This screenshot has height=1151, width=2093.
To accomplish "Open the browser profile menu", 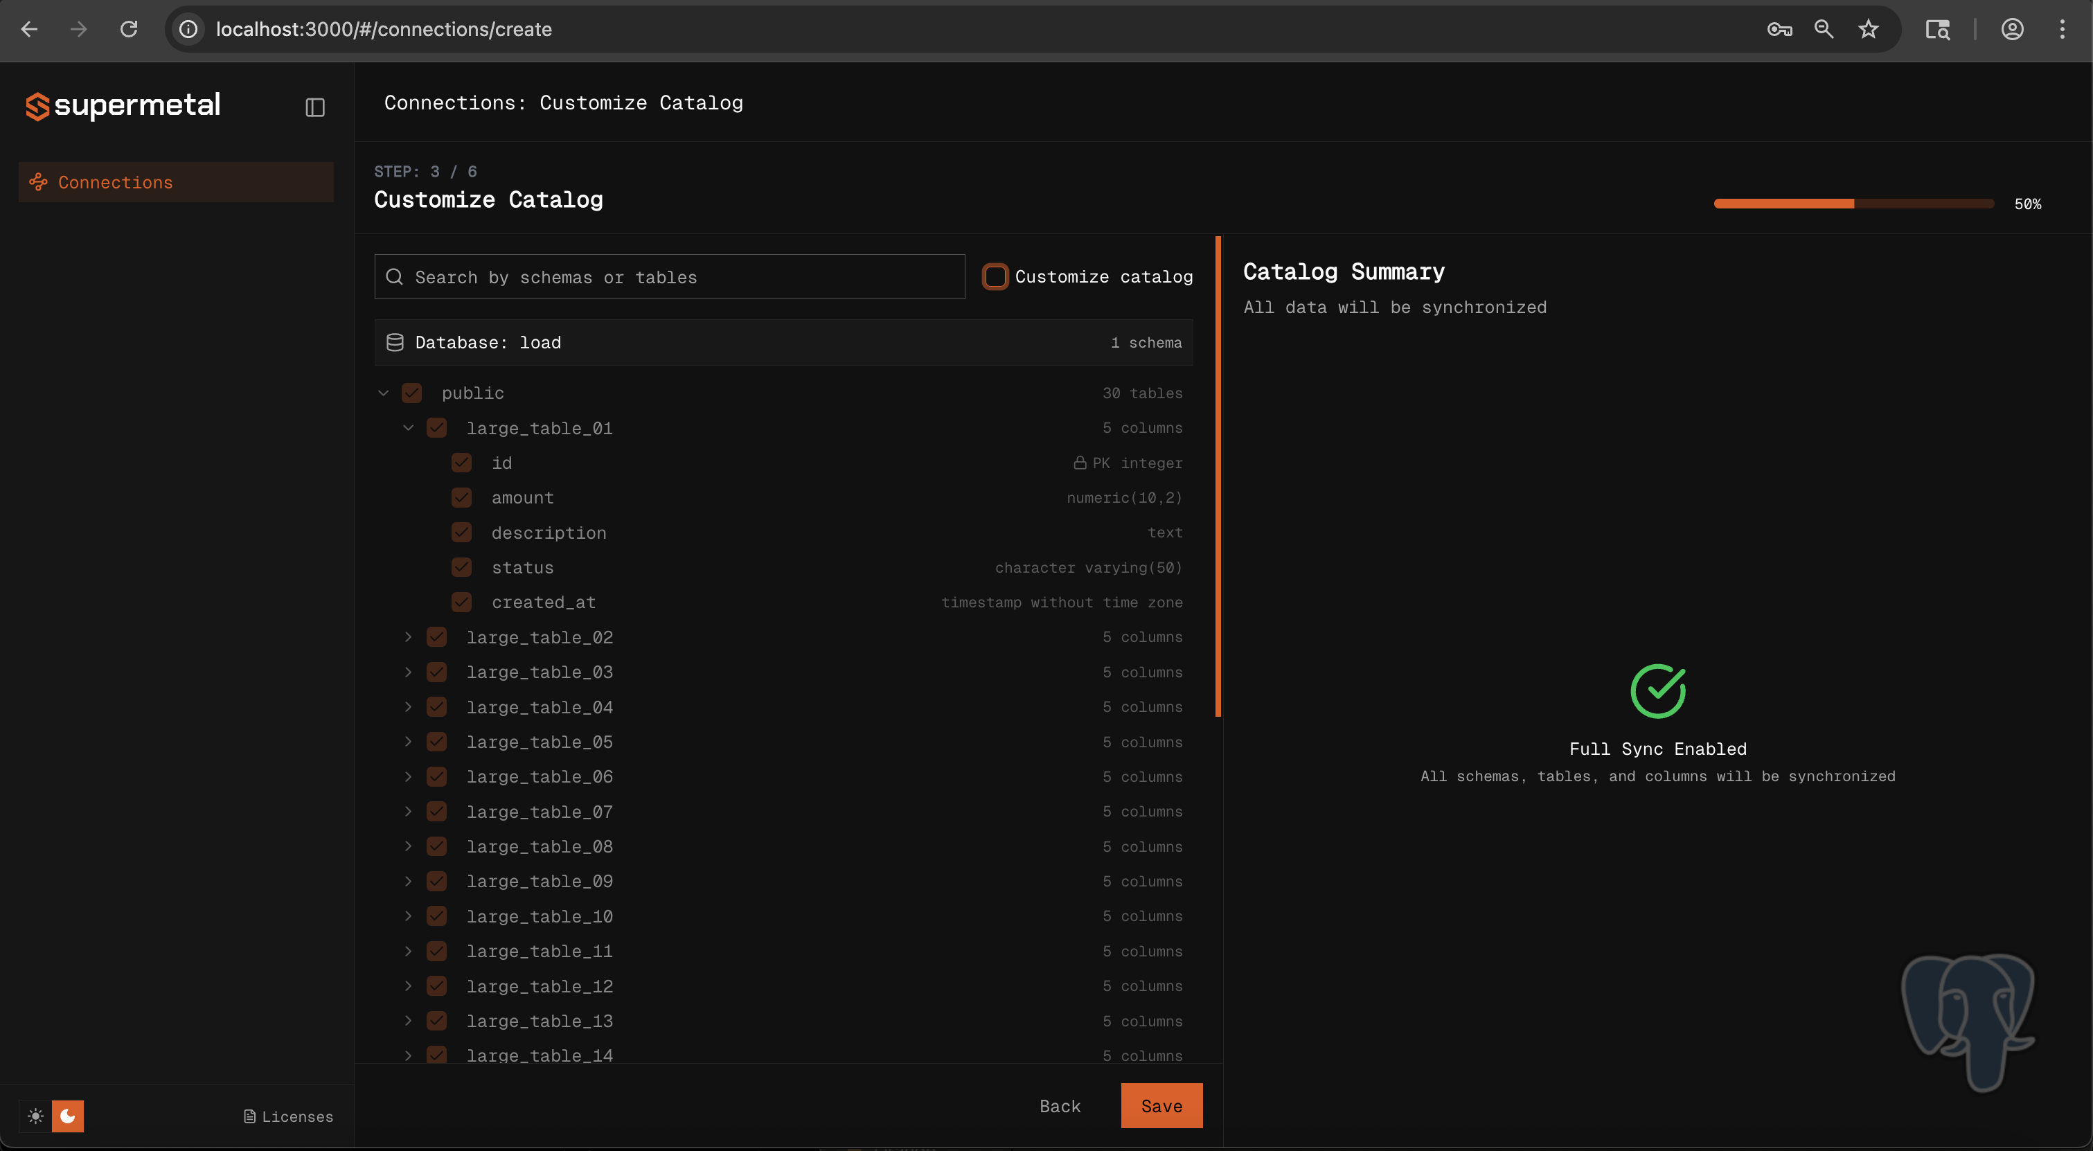I will pos(2012,29).
